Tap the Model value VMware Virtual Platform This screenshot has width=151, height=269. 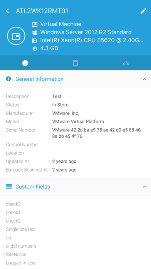click(78, 122)
